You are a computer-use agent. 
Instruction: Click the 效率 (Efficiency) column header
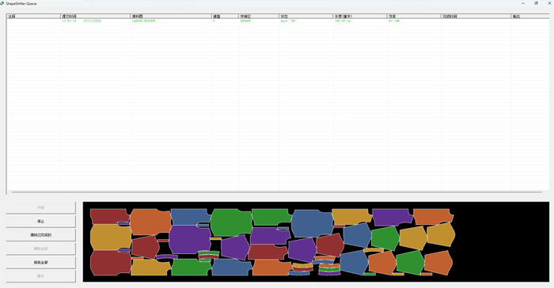[x=414, y=17]
